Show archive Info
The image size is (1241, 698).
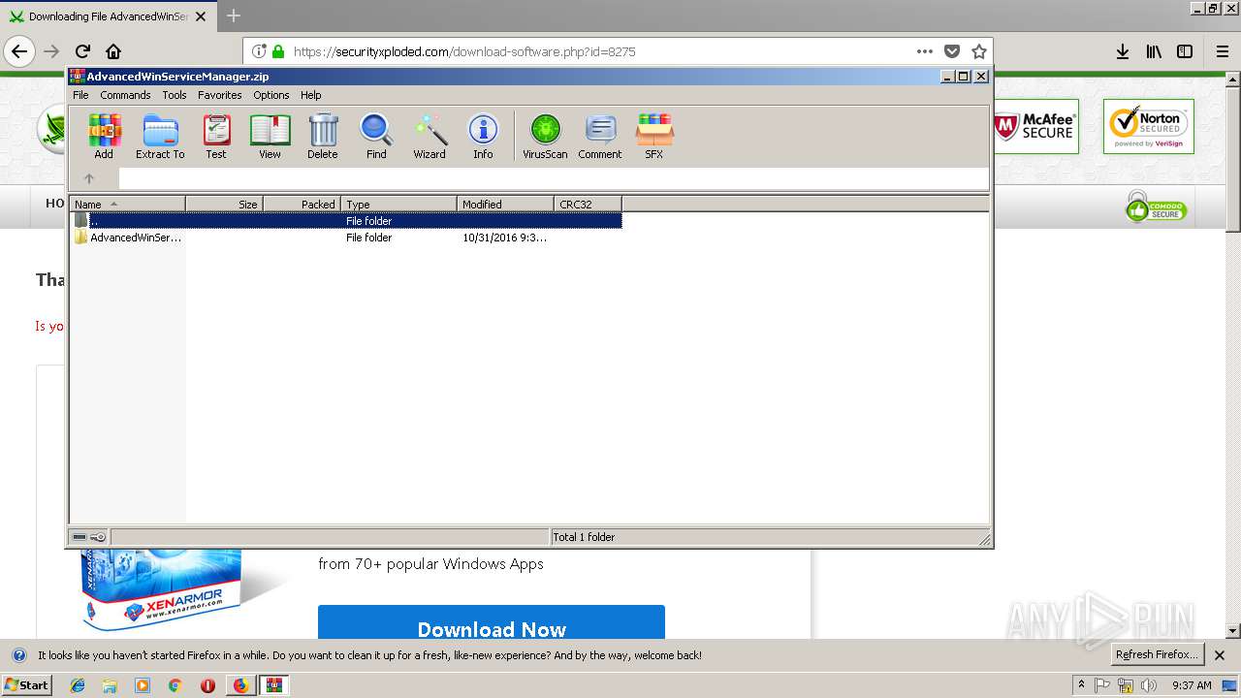483,136
